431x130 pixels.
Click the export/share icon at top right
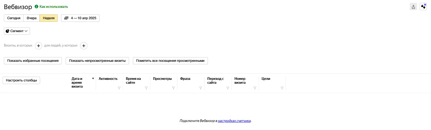tap(413, 7)
